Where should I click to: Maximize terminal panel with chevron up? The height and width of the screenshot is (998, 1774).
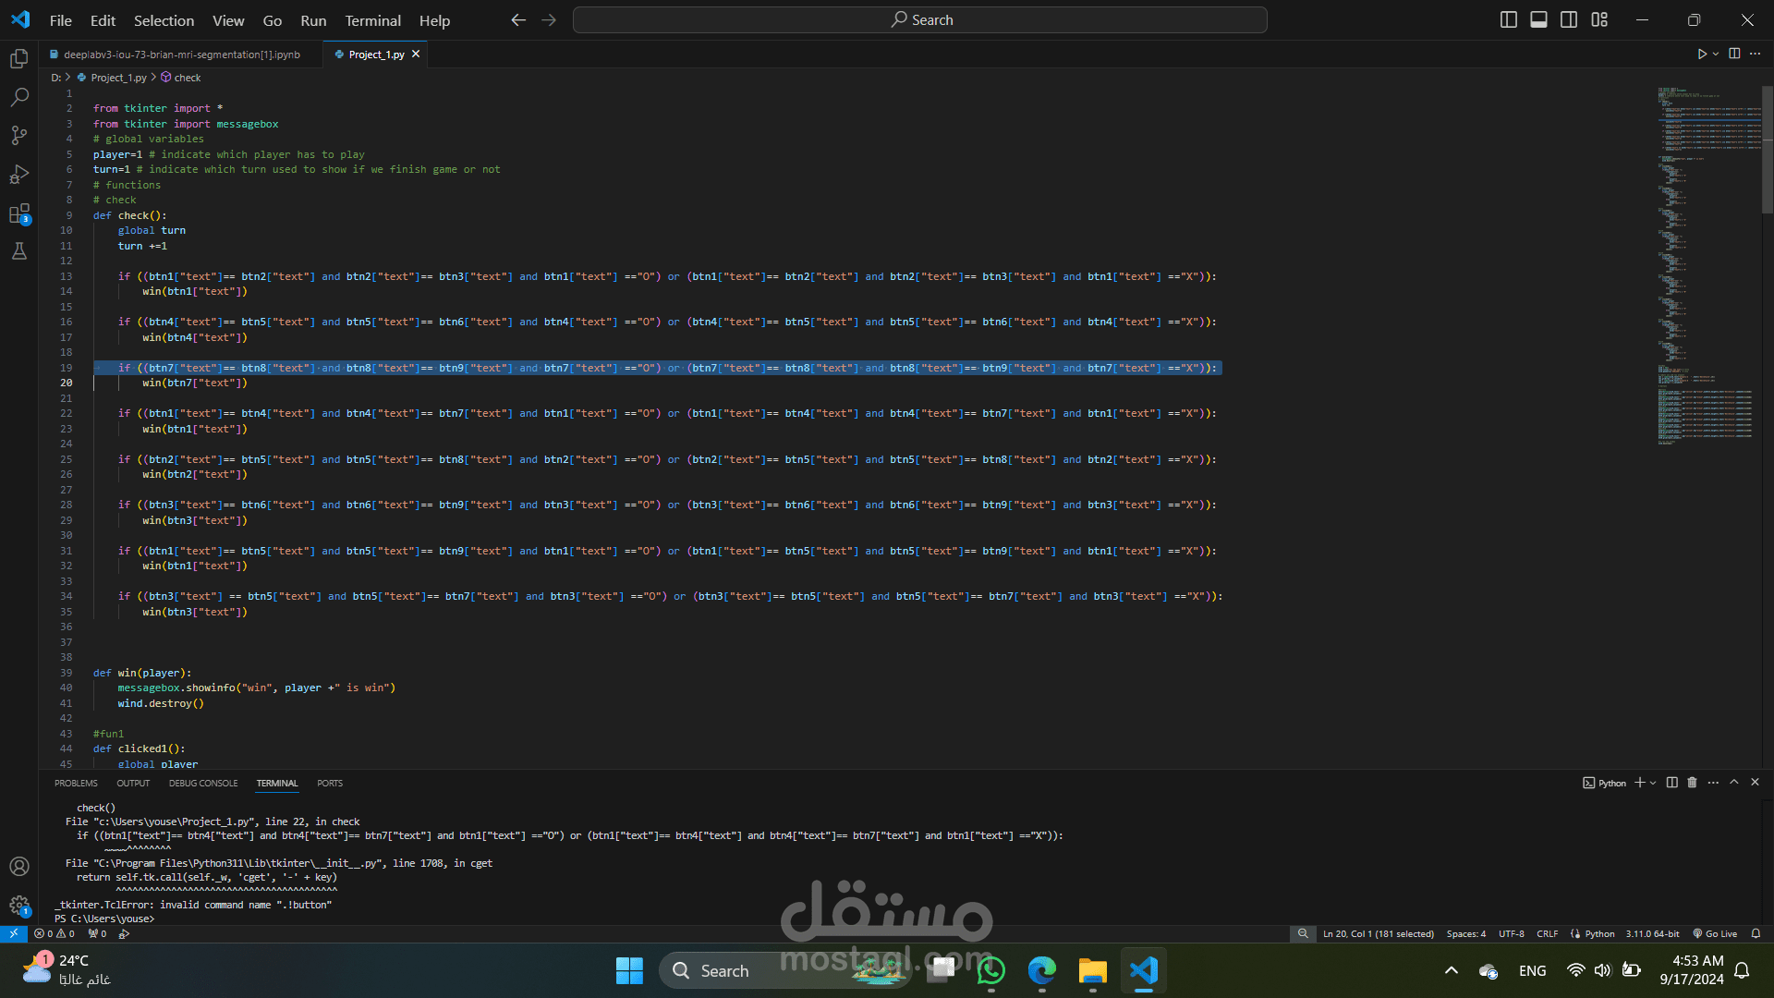coord(1734,783)
